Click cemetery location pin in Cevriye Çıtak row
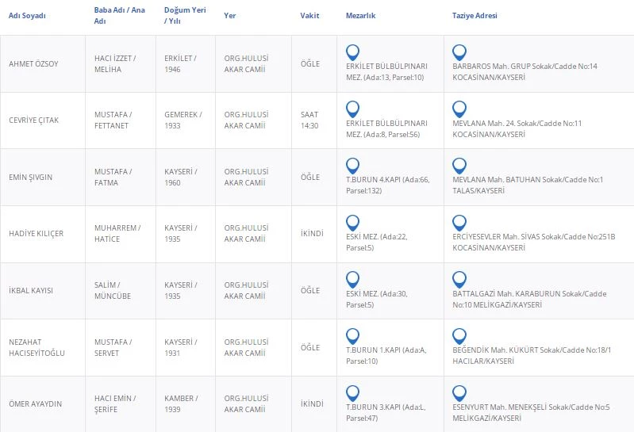634x432 pixels. coord(353,109)
